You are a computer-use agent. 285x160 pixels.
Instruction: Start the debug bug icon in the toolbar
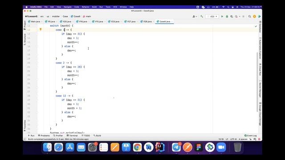[227, 16]
